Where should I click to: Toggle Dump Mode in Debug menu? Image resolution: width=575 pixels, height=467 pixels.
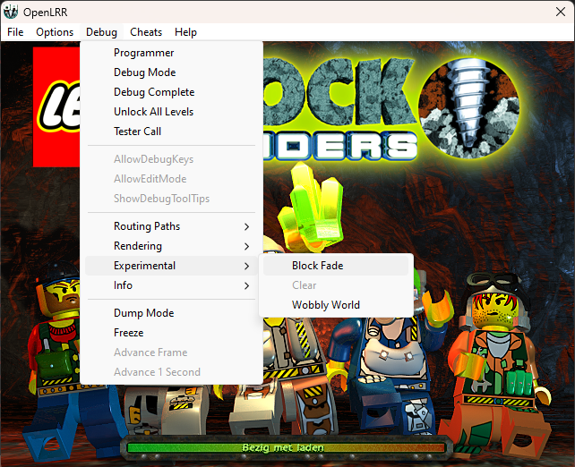click(x=143, y=313)
